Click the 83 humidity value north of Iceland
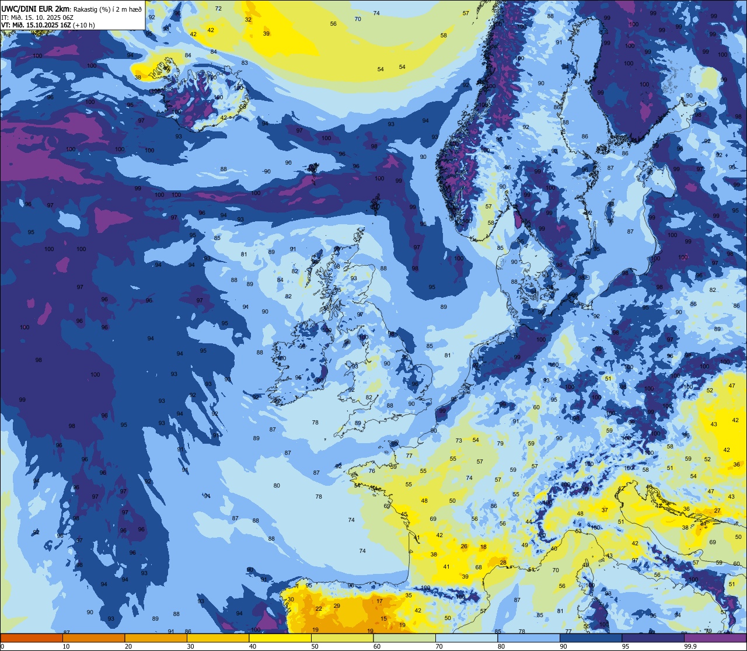The width and height of the screenshot is (747, 651). click(245, 62)
